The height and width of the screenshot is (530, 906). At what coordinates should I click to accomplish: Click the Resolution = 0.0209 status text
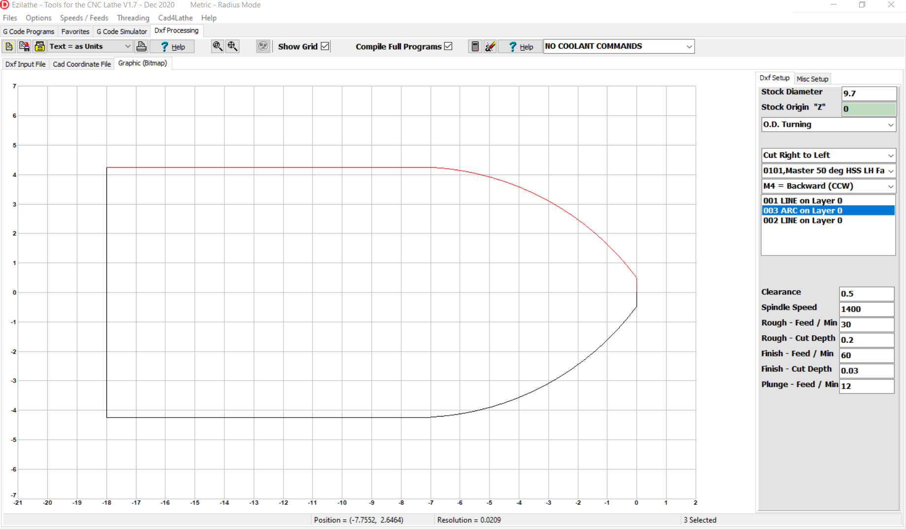(x=469, y=520)
